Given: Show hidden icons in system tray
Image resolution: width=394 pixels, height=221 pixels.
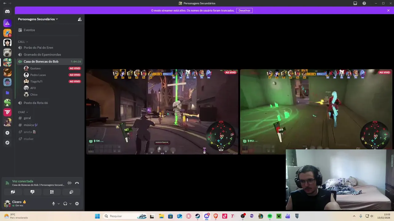Looking at the screenshot, I should (x=354, y=216).
